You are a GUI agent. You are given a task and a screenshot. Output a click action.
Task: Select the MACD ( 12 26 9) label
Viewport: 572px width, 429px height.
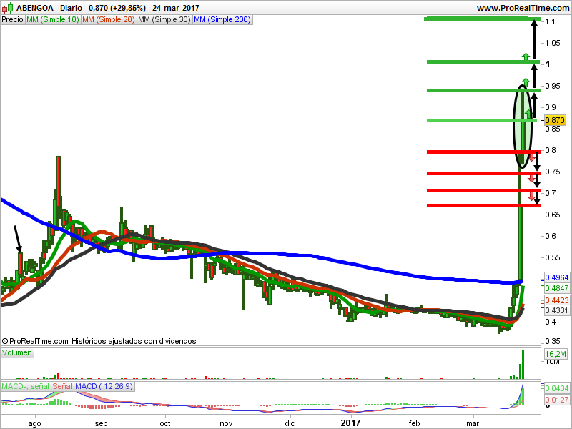(104, 386)
